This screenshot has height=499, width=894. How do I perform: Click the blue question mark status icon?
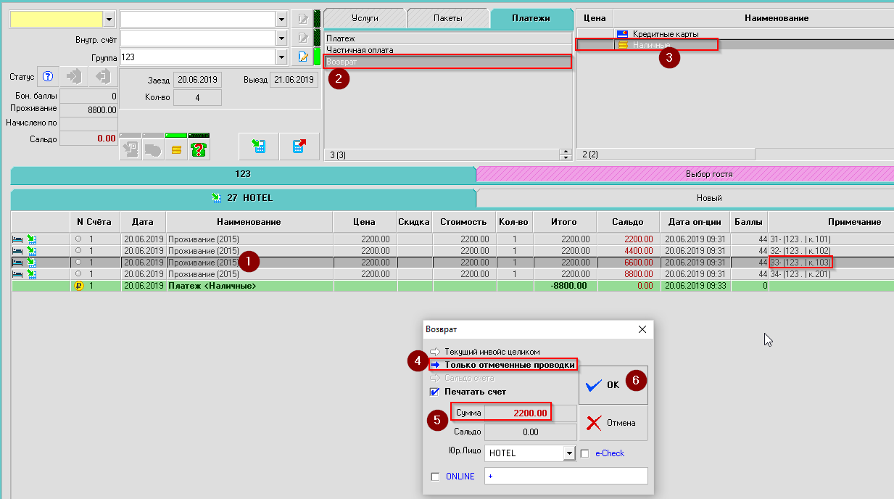tap(49, 76)
